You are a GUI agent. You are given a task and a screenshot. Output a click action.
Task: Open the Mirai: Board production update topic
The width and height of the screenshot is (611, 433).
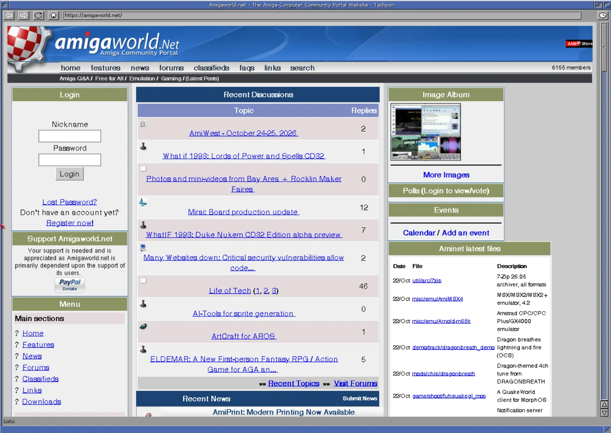click(x=244, y=212)
